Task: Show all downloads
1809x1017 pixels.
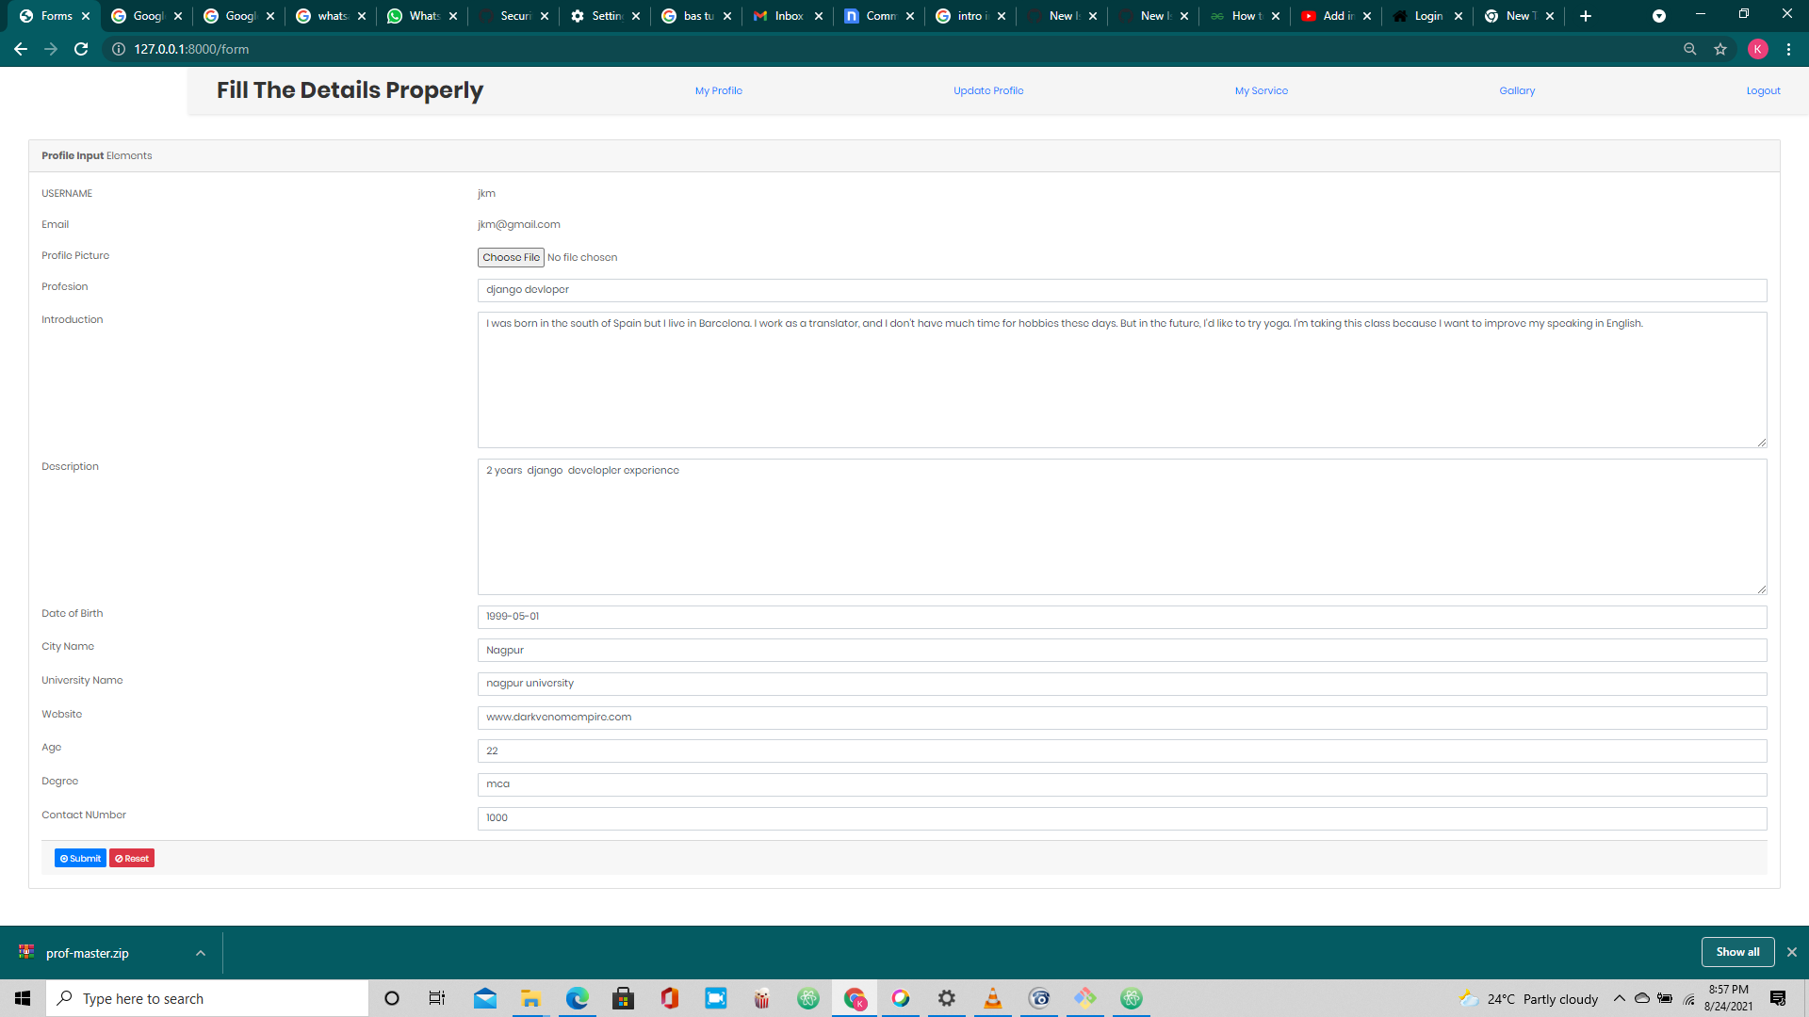Action: 1737,952
